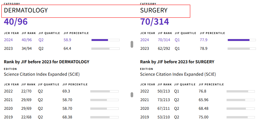Click the SURGERY category heading
This screenshot has width=261, height=125.
[x=154, y=10]
